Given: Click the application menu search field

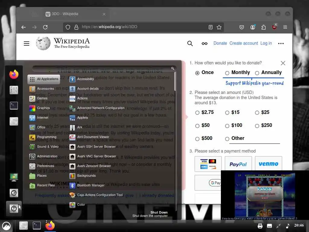Looking at the screenshot, I should coord(104,69).
